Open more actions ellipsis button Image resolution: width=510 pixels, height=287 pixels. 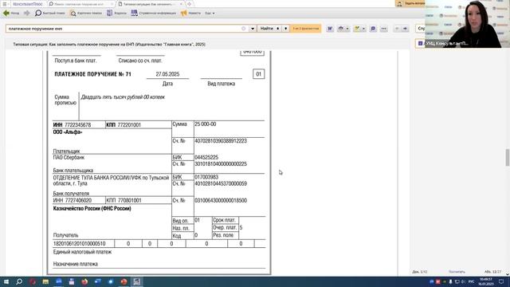coord(384,29)
